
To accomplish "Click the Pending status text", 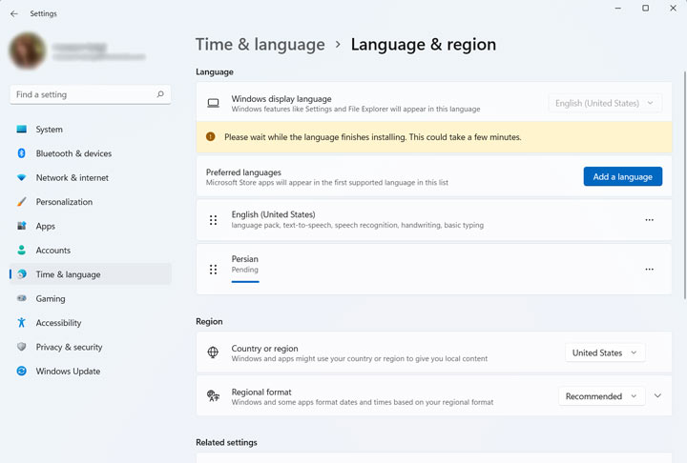I will pyautogui.click(x=245, y=270).
